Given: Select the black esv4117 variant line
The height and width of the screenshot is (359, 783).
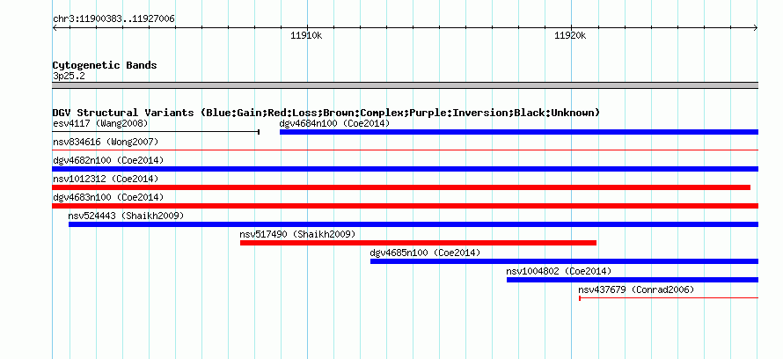Looking at the screenshot, I should coord(156,132).
